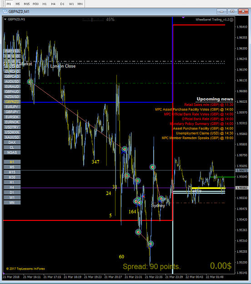Switch to the DAX index button
The width and height of the screenshot is (251, 284).
[x=12, y=142]
